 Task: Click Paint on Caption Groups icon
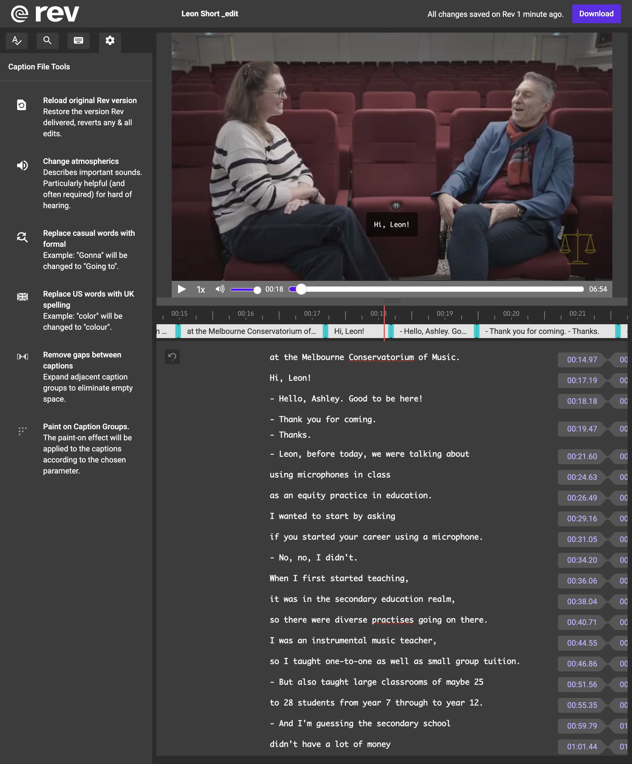point(22,431)
